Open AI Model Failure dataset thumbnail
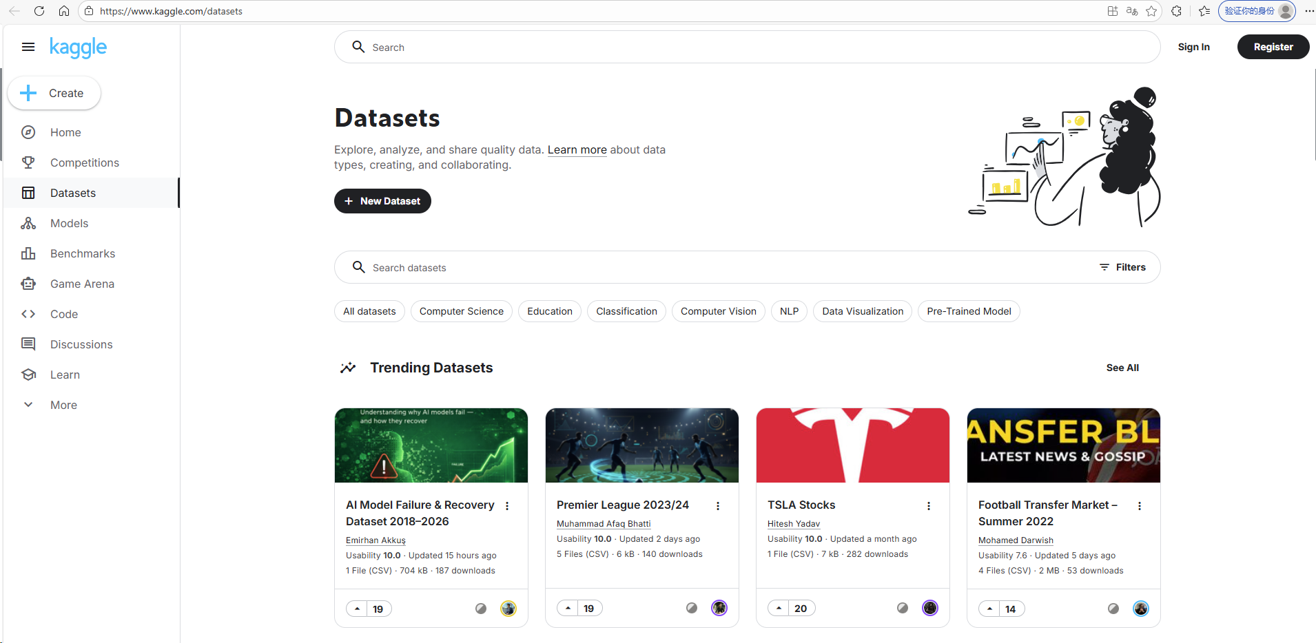This screenshot has height=643, width=1316. (x=431, y=445)
